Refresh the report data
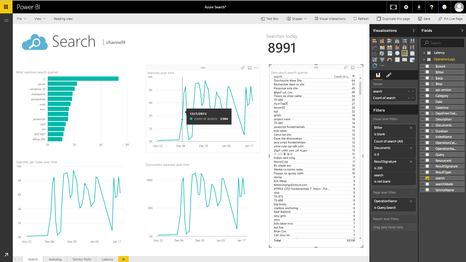This screenshot has height=262, width=466. [x=361, y=19]
